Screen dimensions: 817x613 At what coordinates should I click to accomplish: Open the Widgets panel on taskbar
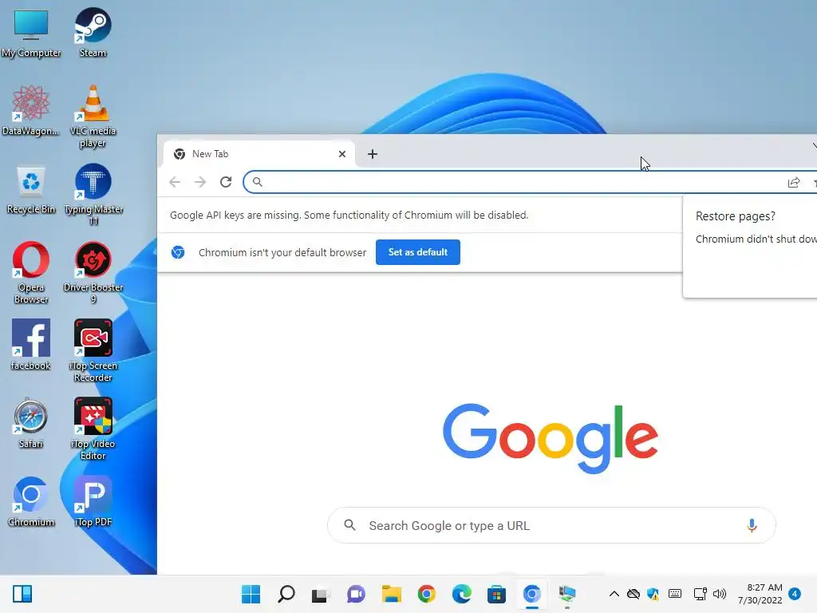22,594
